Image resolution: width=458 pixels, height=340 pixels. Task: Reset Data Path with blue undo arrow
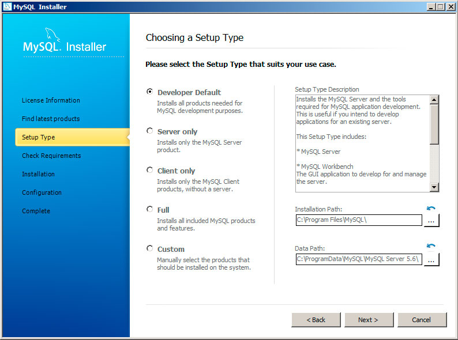point(431,245)
